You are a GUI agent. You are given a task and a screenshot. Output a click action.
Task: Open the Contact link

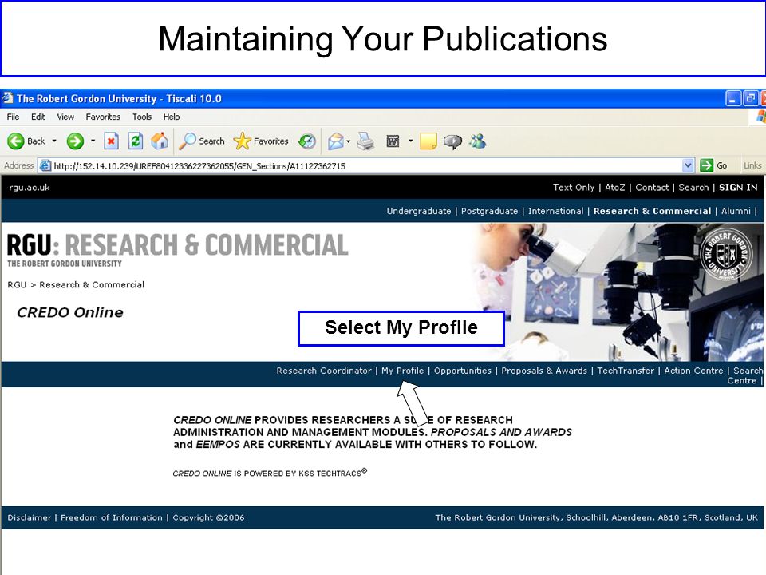coord(652,188)
